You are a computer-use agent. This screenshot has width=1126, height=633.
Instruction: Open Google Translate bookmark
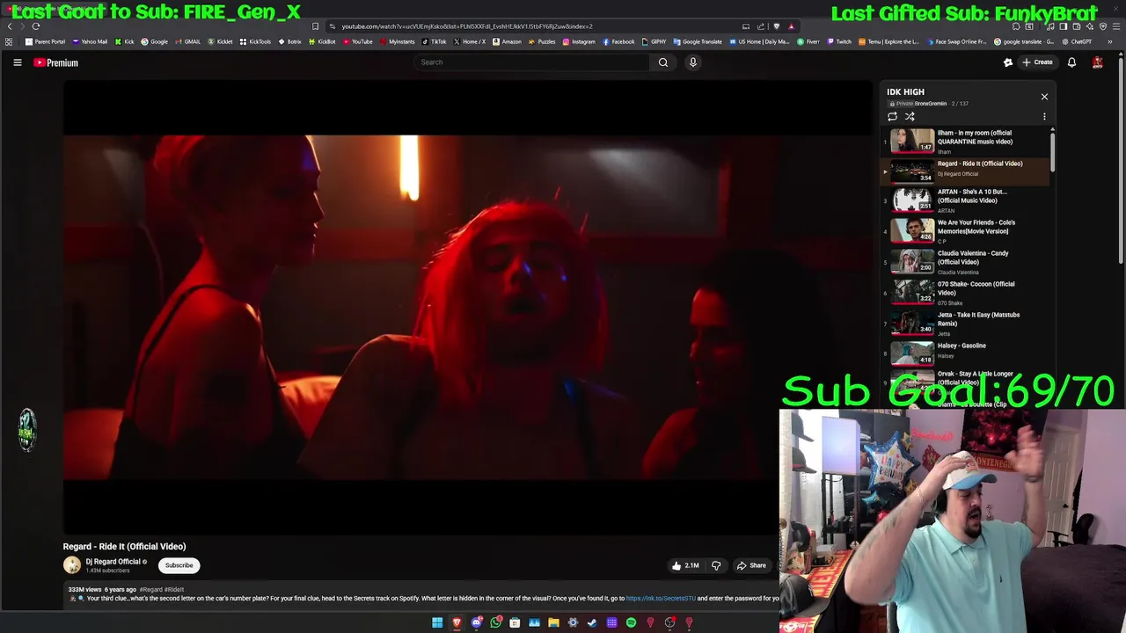click(x=698, y=41)
